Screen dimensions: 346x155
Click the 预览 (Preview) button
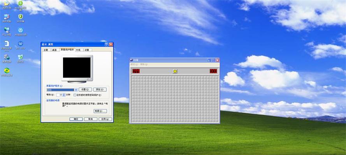point(100,90)
